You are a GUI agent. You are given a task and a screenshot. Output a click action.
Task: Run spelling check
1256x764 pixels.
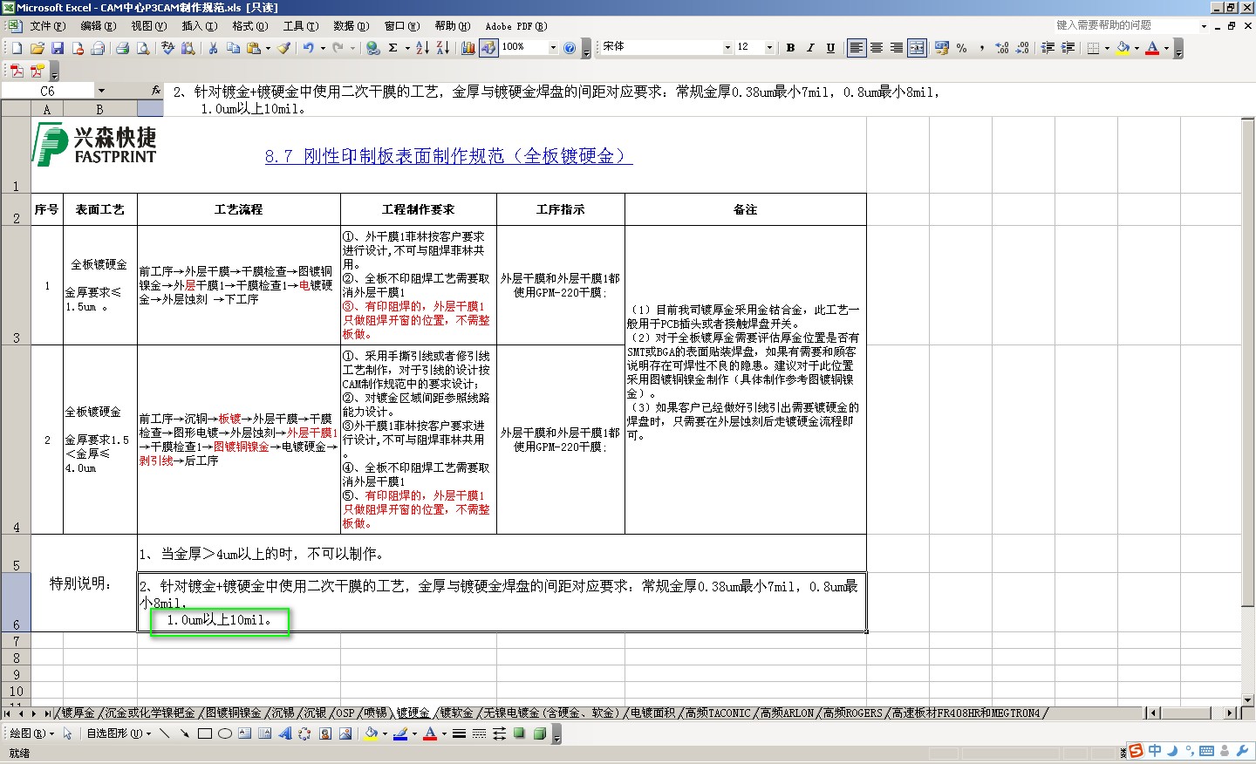(x=167, y=48)
